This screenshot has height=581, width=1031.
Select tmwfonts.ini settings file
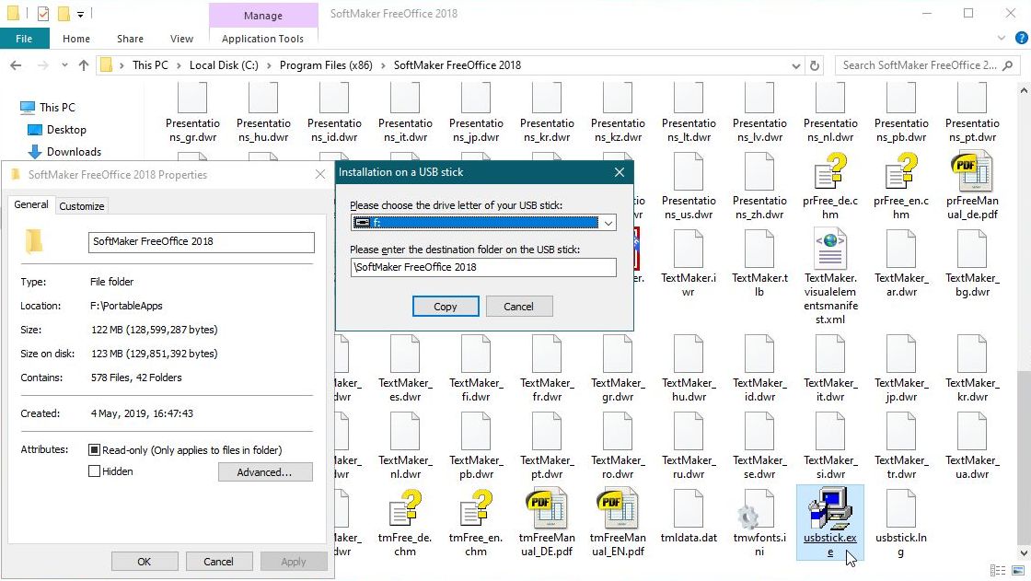click(759, 522)
